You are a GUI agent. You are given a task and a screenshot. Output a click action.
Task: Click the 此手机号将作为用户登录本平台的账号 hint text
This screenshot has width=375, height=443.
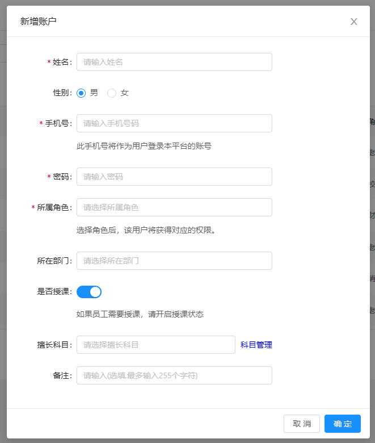pyautogui.click(x=144, y=146)
